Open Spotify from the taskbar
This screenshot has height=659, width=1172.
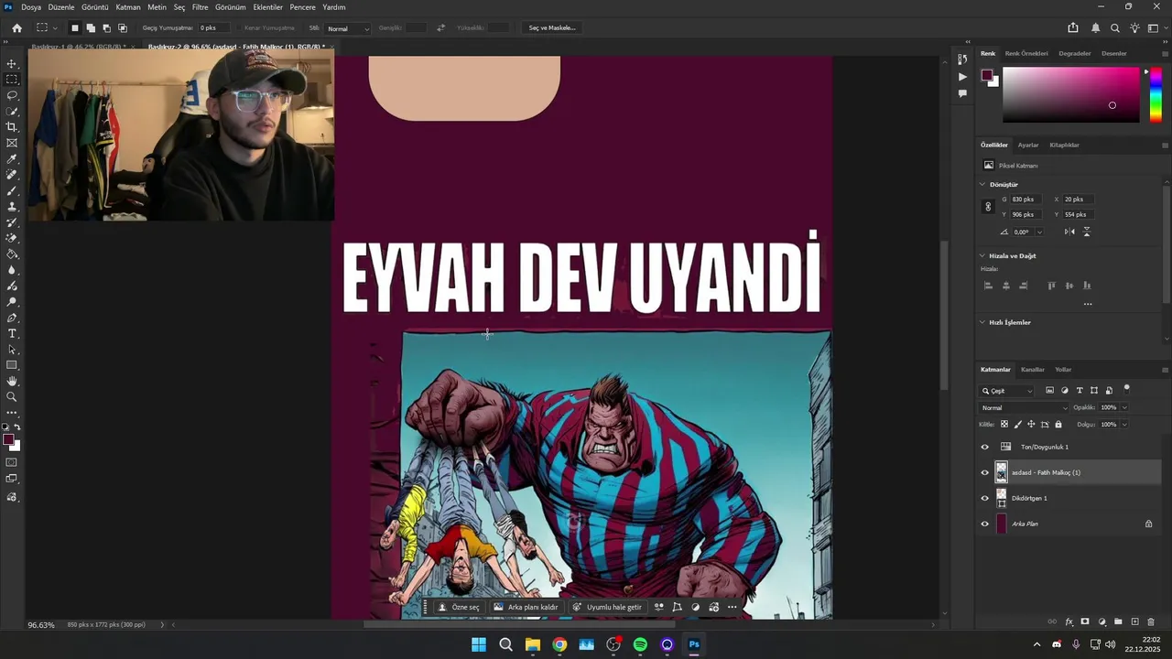[640, 644]
